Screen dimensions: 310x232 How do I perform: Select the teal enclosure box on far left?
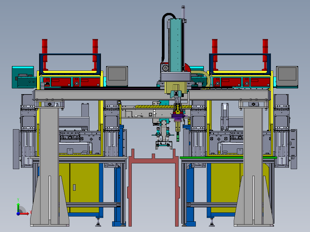coord(23,77)
